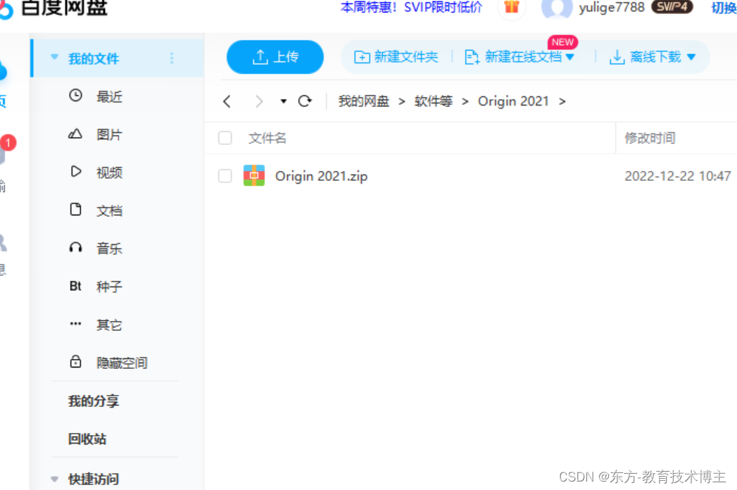Open 其它 category in the sidebar

tap(109, 325)
